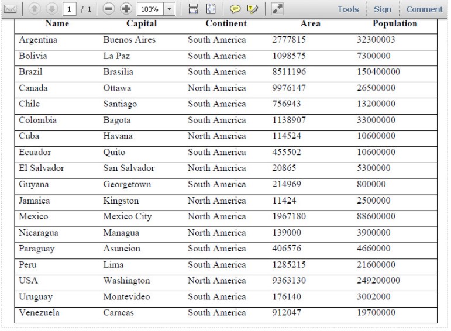Select the Venezuela name cell
Viewport: 451px width, 331px height.
pyautogui.click(x=39, y=312)
